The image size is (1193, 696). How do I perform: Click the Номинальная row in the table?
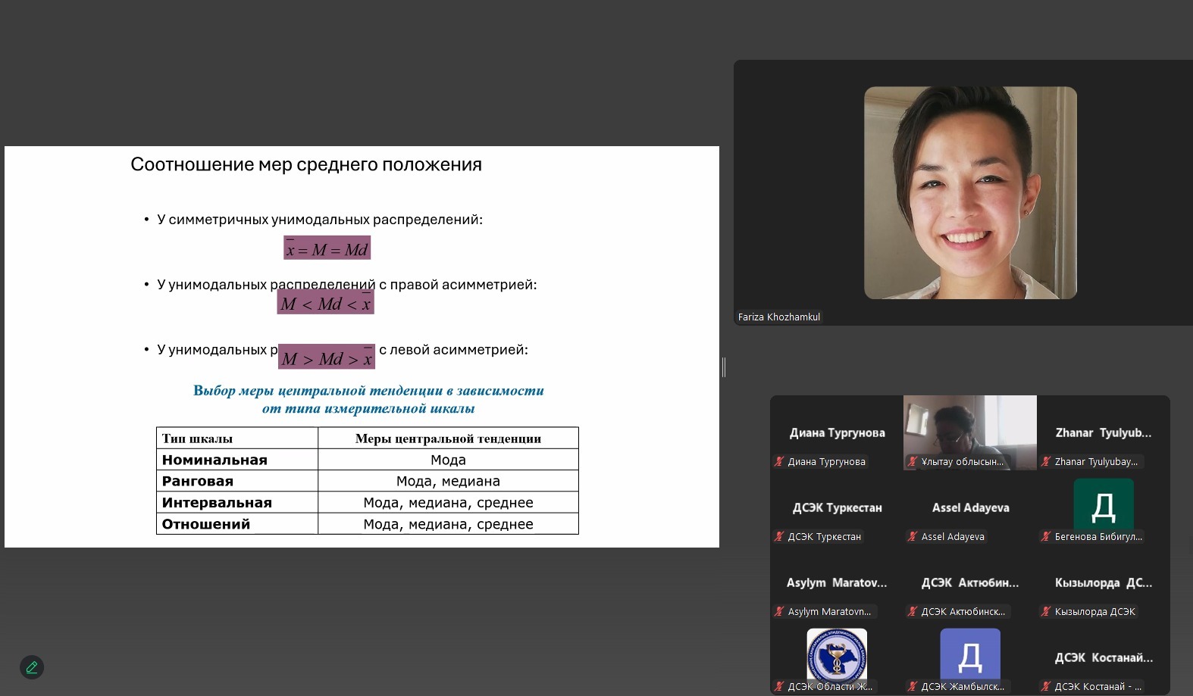[367, 460]
